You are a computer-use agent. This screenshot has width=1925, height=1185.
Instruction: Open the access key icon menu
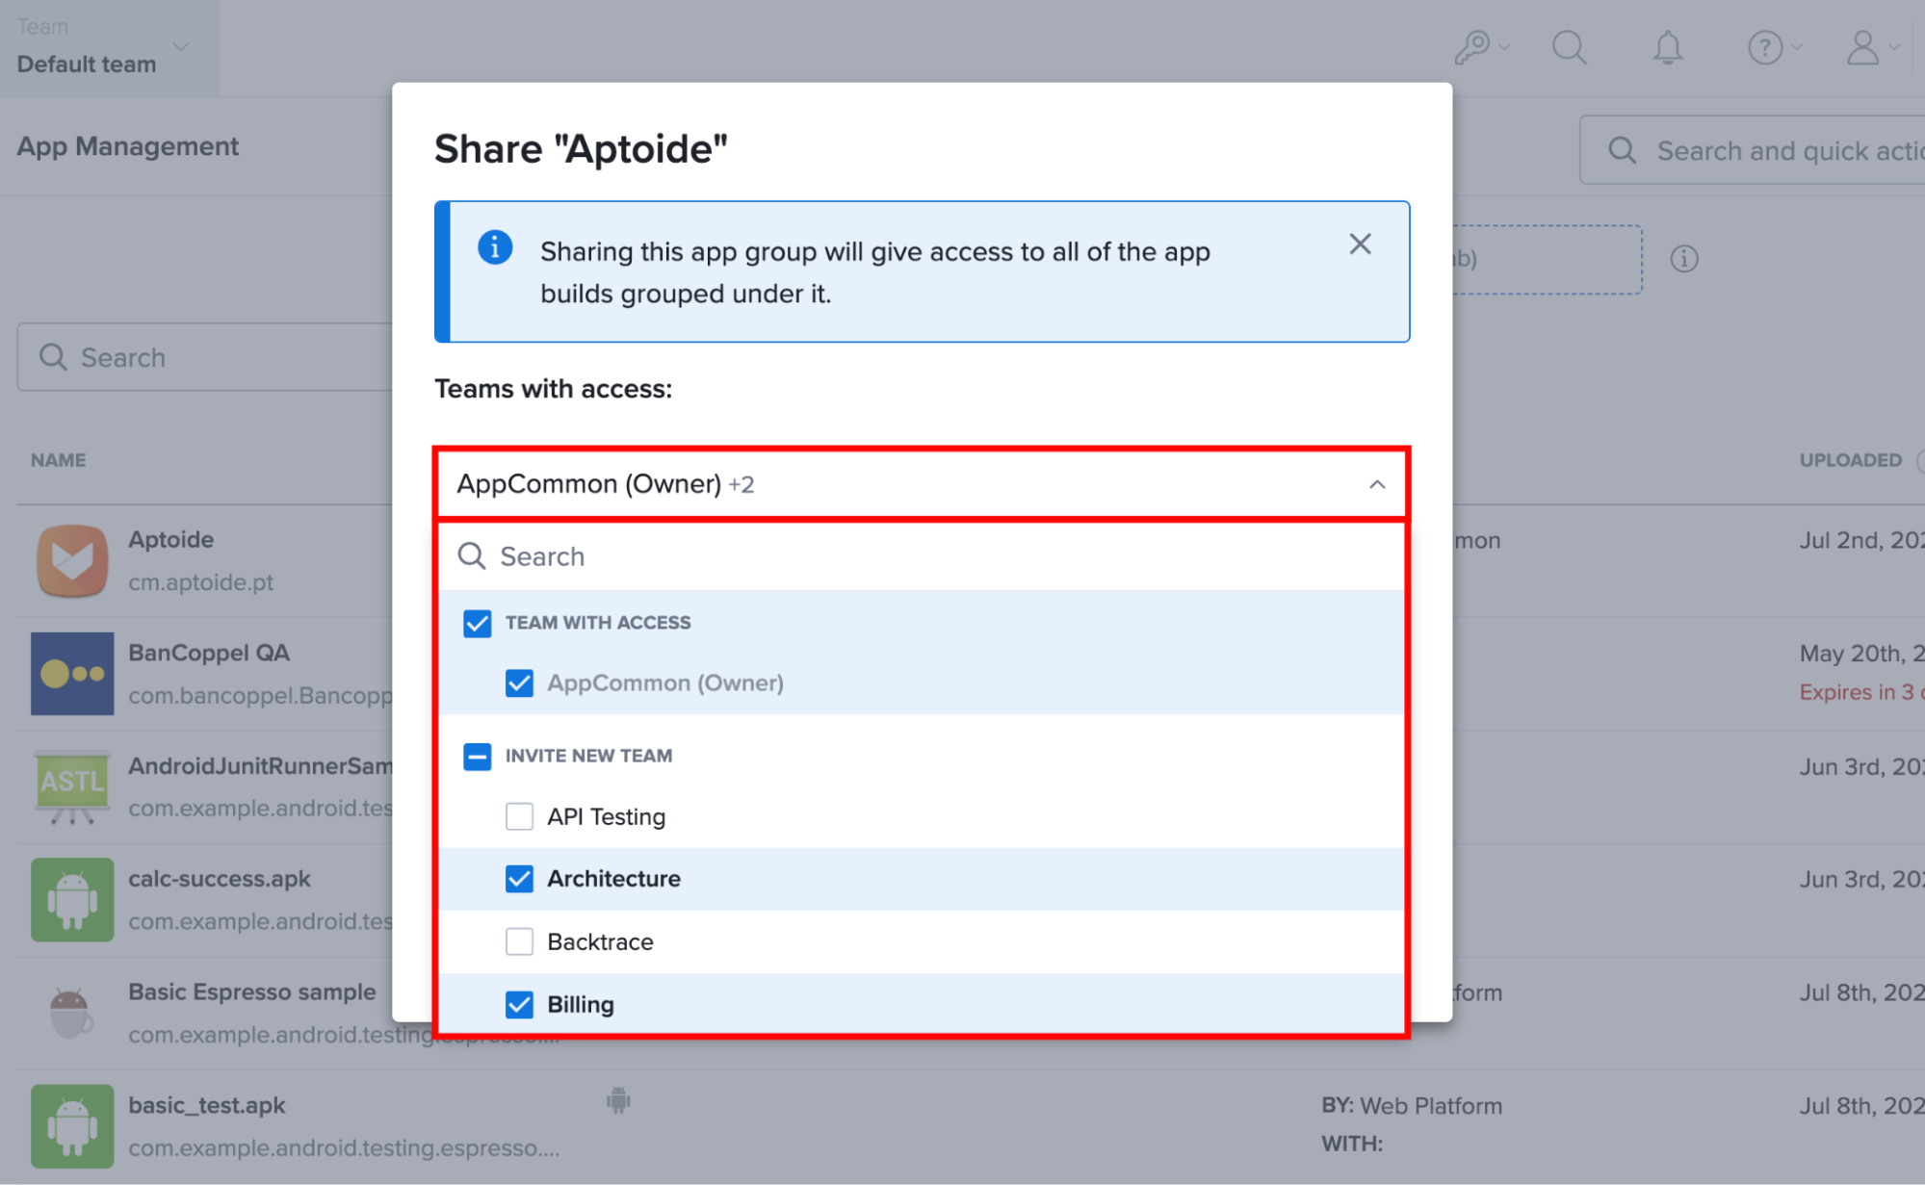[1480, 47]
